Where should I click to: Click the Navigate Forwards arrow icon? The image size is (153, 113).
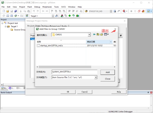(x=47, y=11)
